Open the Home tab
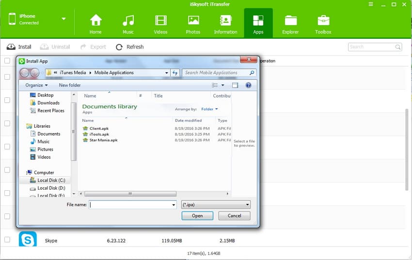This screenshot has width=412, height=260. pos(95,24)
